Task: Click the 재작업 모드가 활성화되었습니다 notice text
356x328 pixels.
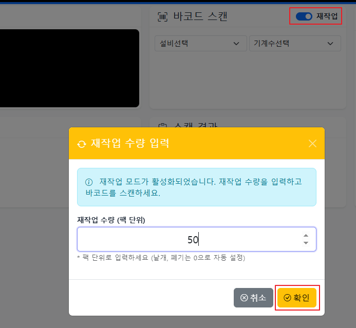Action: pos(194,187)
